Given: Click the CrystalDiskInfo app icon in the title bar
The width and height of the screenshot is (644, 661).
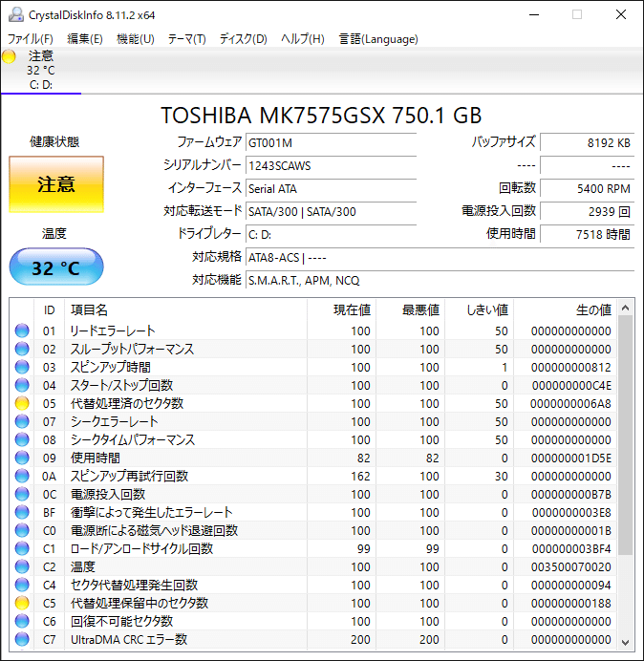Looking at the screenshot, I should tap(16, 14).
